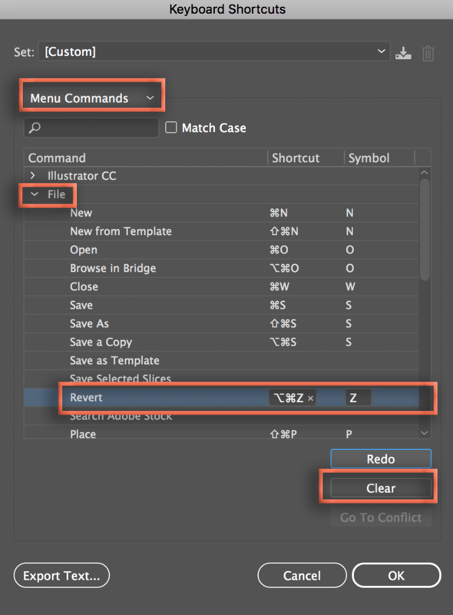453x615 pixels.
Task: Click the Export Text... button
Action: [62, 576]
